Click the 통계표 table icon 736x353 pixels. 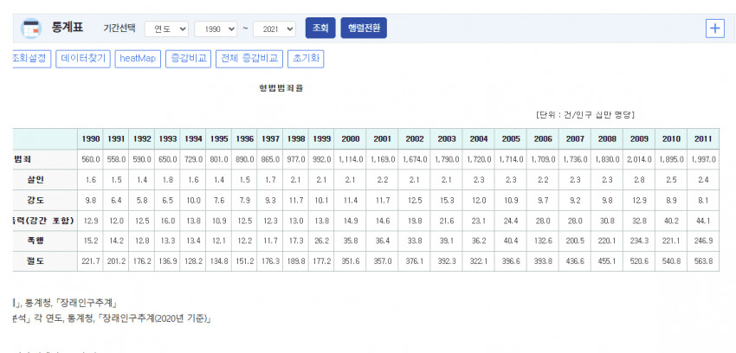(30, 28)
